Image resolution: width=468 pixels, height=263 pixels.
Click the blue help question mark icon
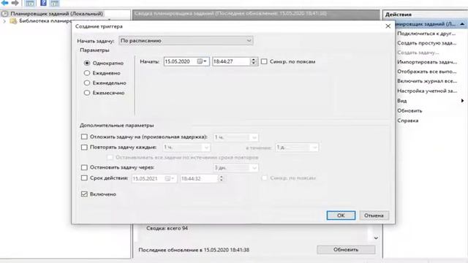pos(43,3)
